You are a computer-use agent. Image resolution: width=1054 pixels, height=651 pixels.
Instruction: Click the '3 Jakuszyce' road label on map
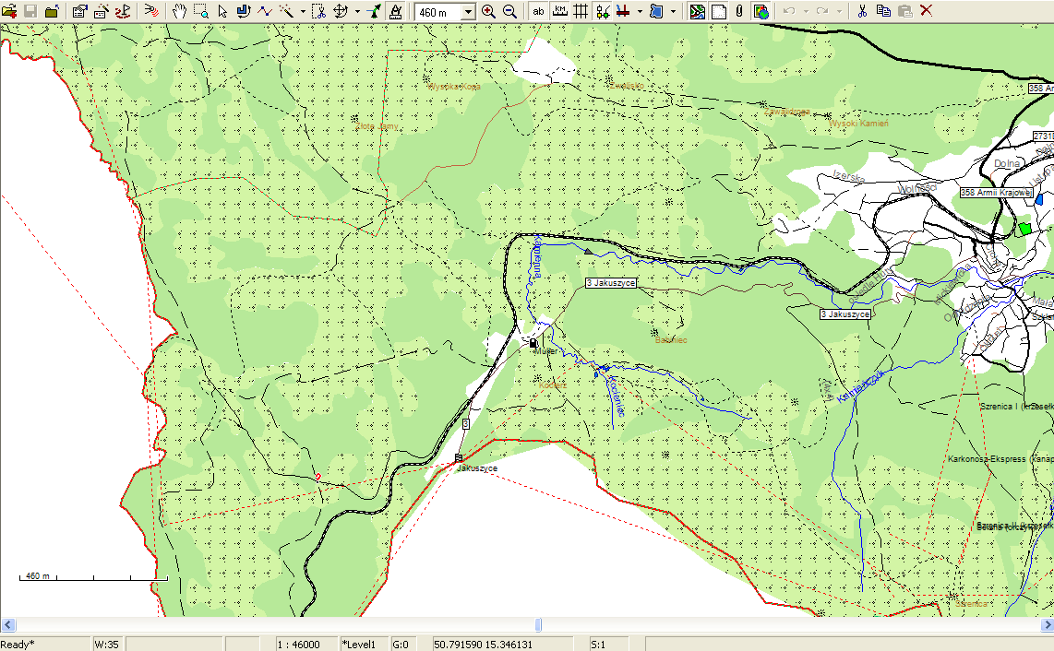pos(611,283)
